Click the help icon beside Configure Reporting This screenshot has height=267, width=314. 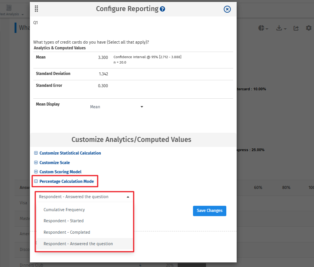tap(163, 9)
